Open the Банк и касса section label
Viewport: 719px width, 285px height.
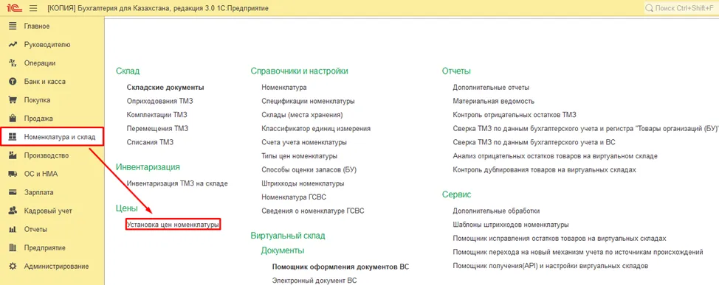[x=44, y=82]
